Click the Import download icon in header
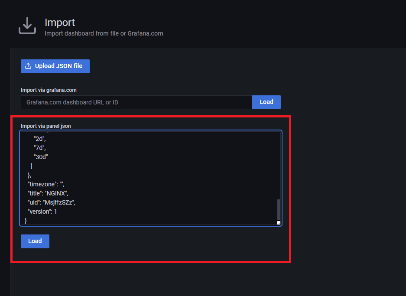 pos(27,26)
